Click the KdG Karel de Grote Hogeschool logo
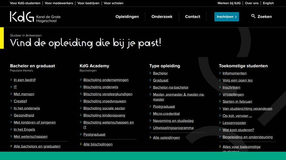The height and width of the screenshot is (160, 286). point(35,17)
